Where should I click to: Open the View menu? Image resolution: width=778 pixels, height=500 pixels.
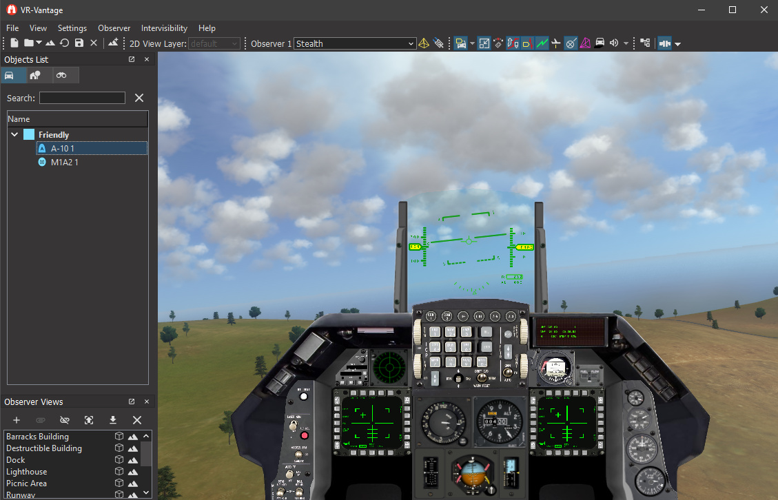[38, 28]
